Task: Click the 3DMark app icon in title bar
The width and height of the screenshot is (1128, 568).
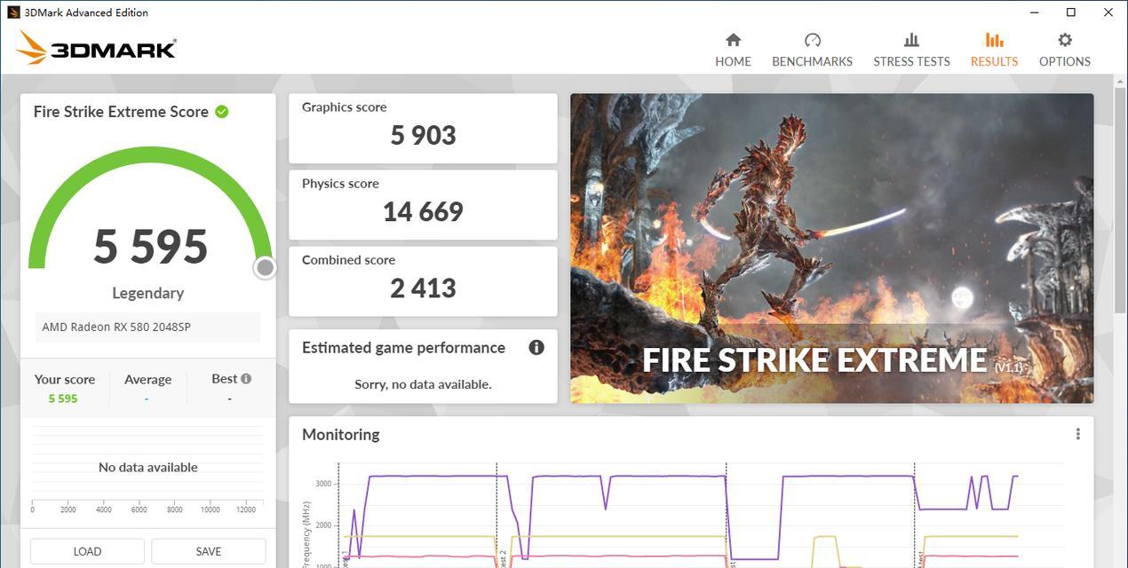Action: click(x=13, y=12)
